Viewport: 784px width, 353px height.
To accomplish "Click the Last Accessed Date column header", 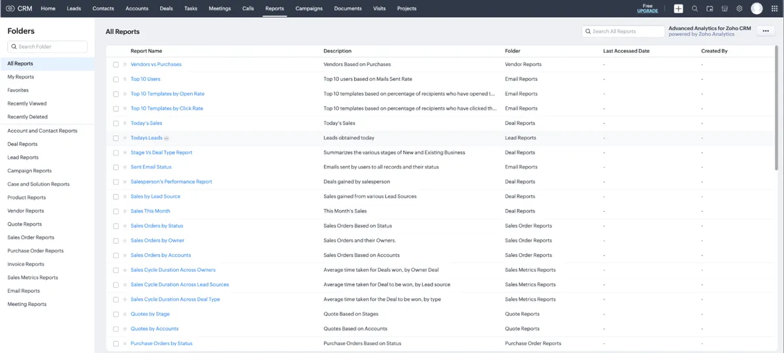I will coord(626,51).
